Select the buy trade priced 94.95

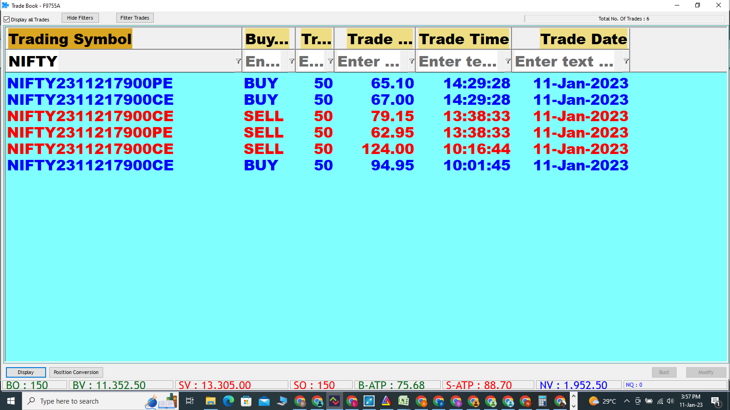point(318,165)
